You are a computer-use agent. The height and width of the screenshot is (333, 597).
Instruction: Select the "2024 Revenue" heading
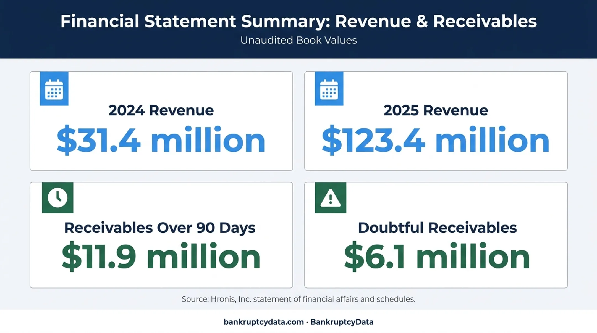pos(161,110)
